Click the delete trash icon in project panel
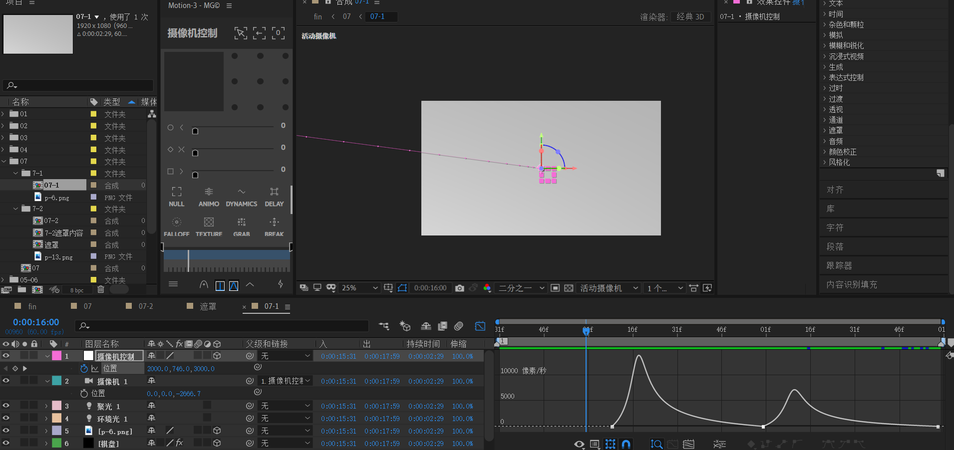This screenshot has height=450, width=954. click(101, 289)
